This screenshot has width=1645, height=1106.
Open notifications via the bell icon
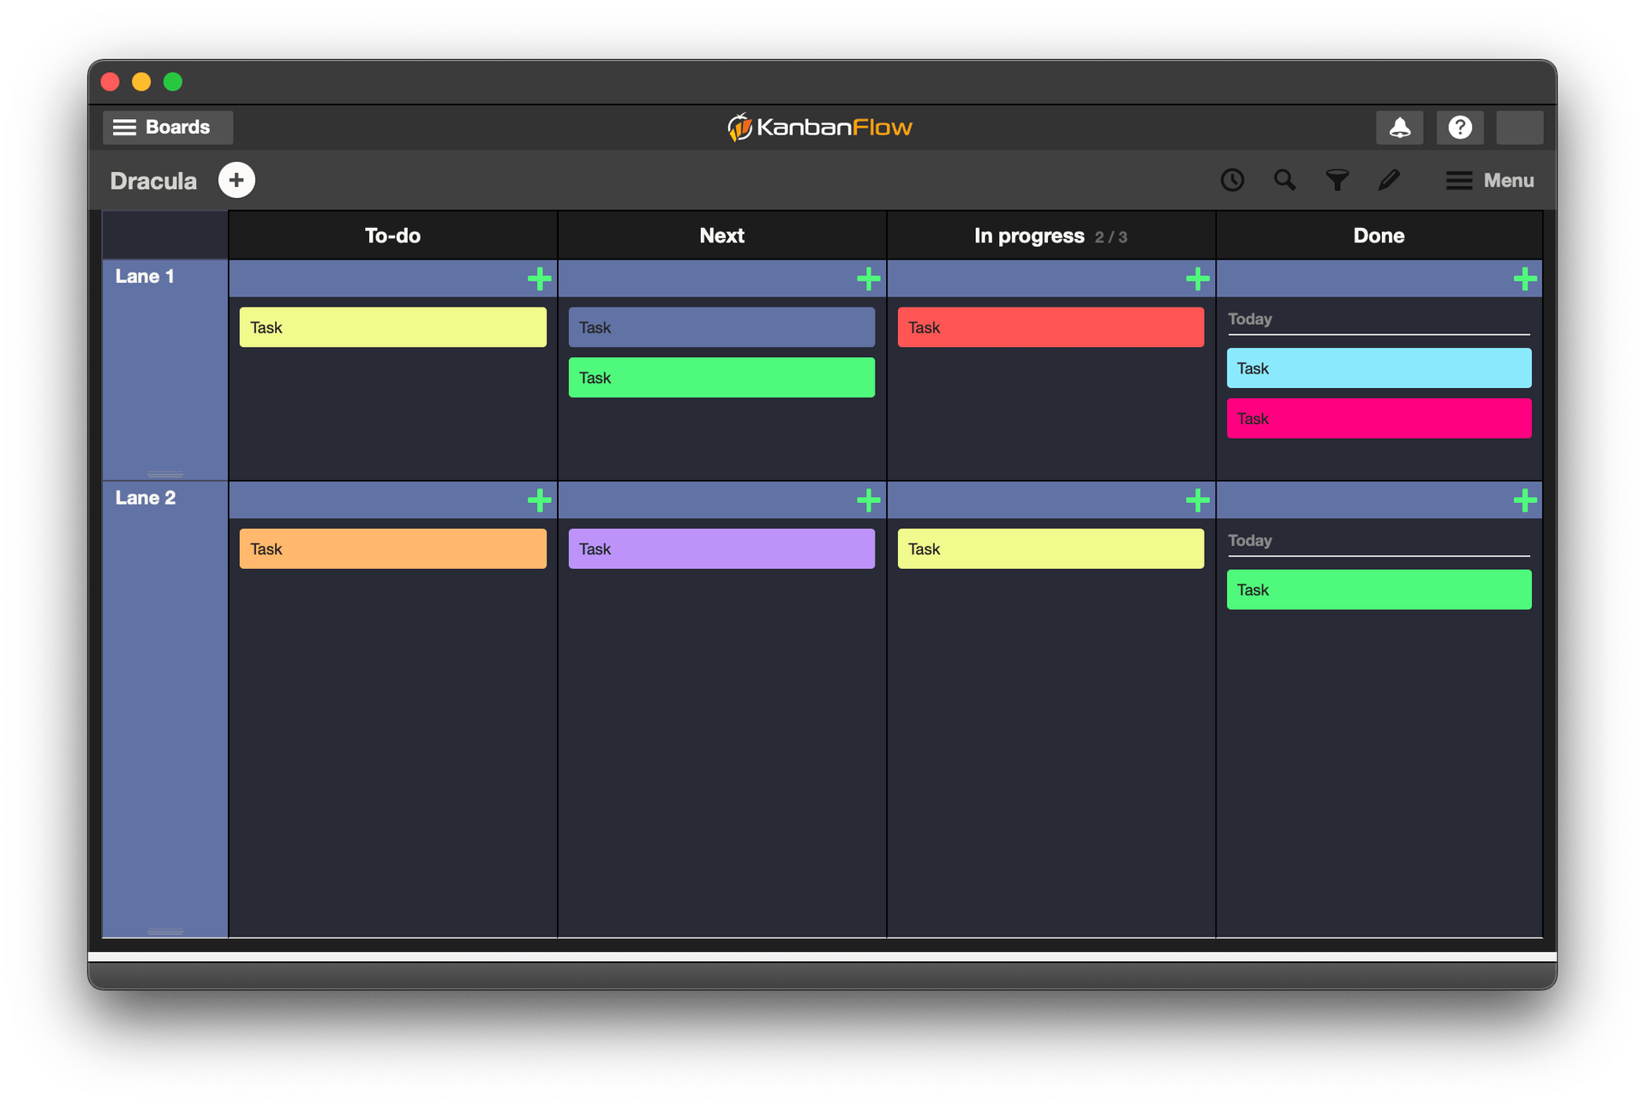(1399, 127)
